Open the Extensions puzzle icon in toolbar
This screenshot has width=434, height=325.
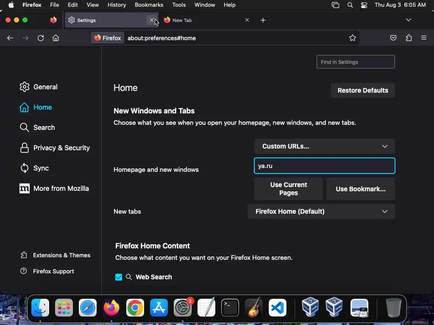point(409,38)
